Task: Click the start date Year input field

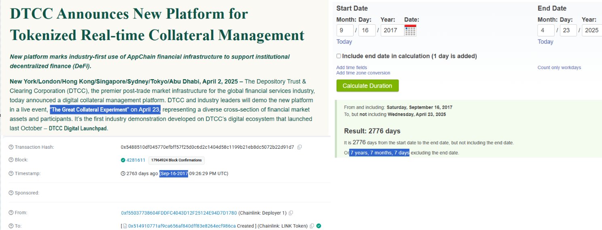Action: 392,30
